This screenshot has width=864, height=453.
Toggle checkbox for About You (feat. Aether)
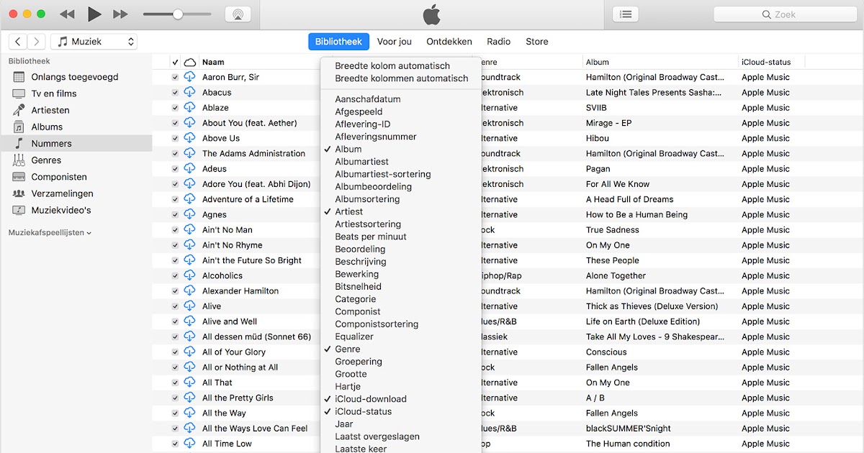(175, 123)
